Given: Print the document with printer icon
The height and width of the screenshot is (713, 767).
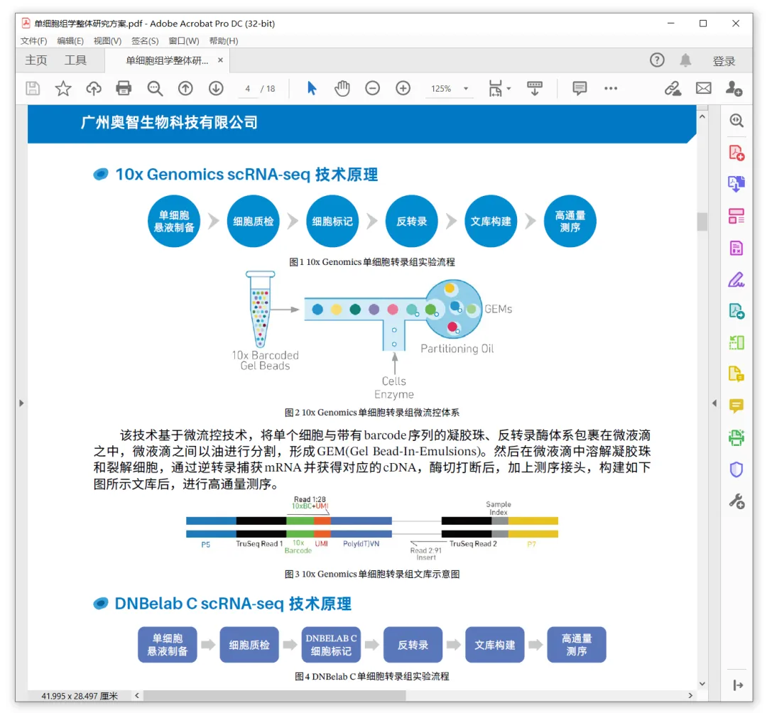Looking at the screenshot, I should [124, 89].
